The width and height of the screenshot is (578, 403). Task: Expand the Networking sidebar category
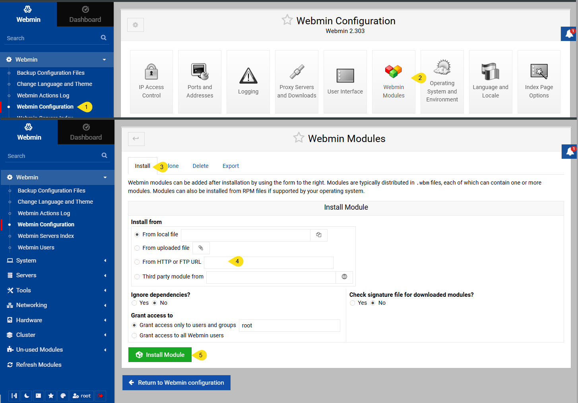point(57,305)
